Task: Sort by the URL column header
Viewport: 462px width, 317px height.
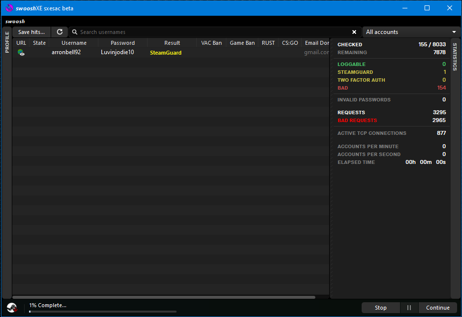Action: coord(21,43)
